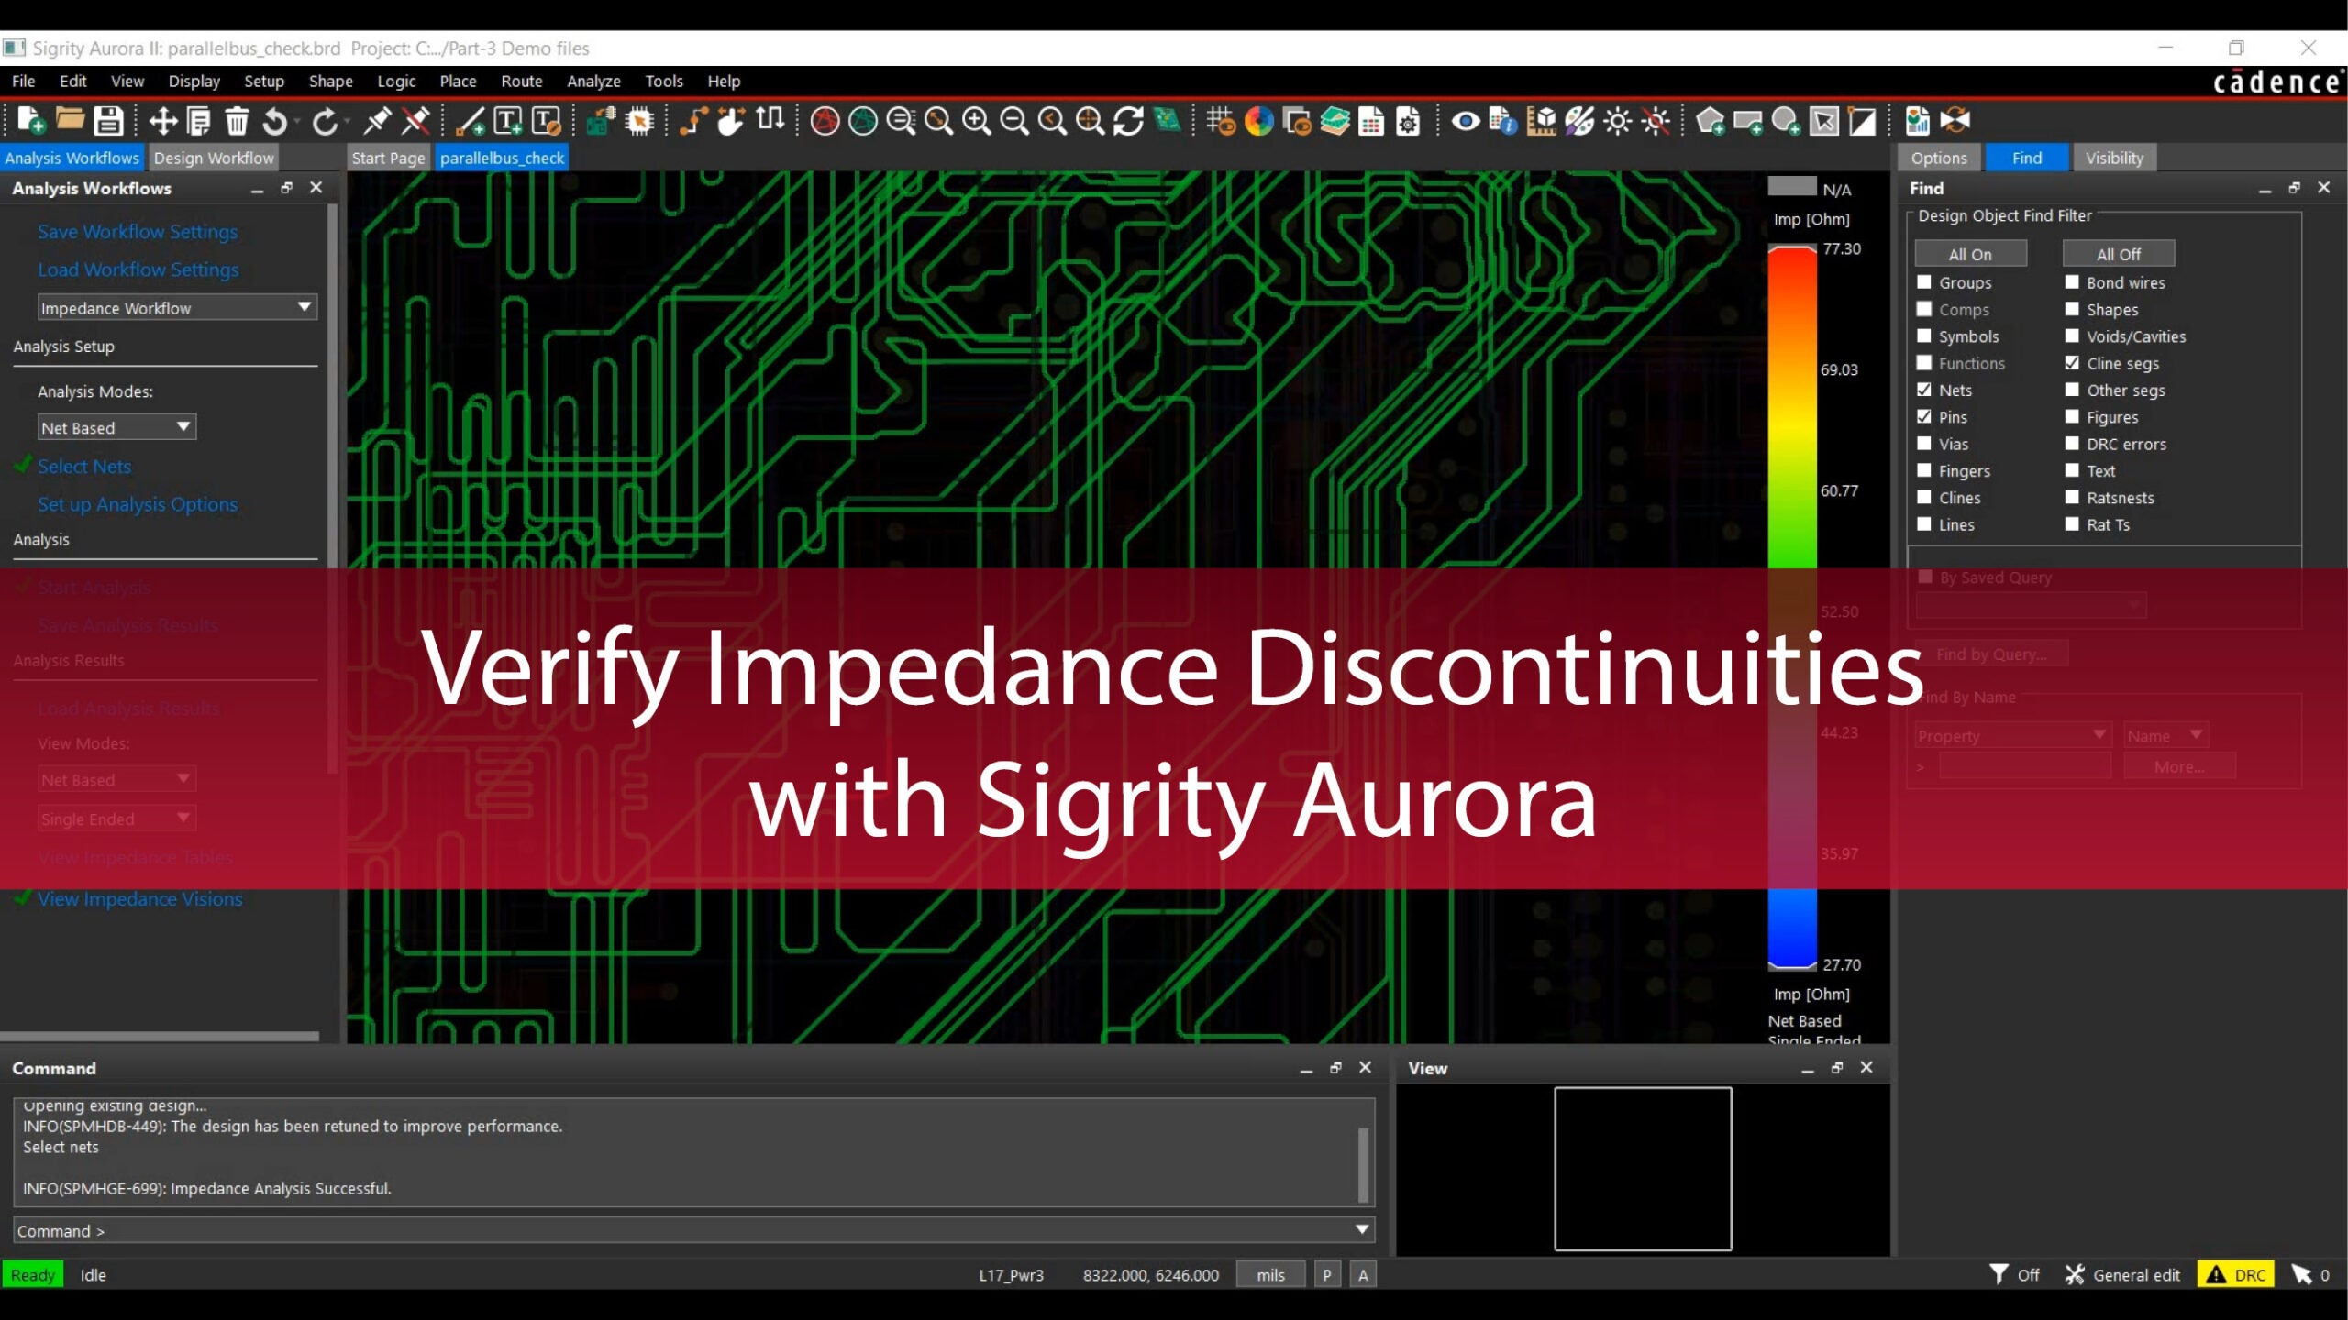Switch to the Visibility tab

pos(2115,158)
